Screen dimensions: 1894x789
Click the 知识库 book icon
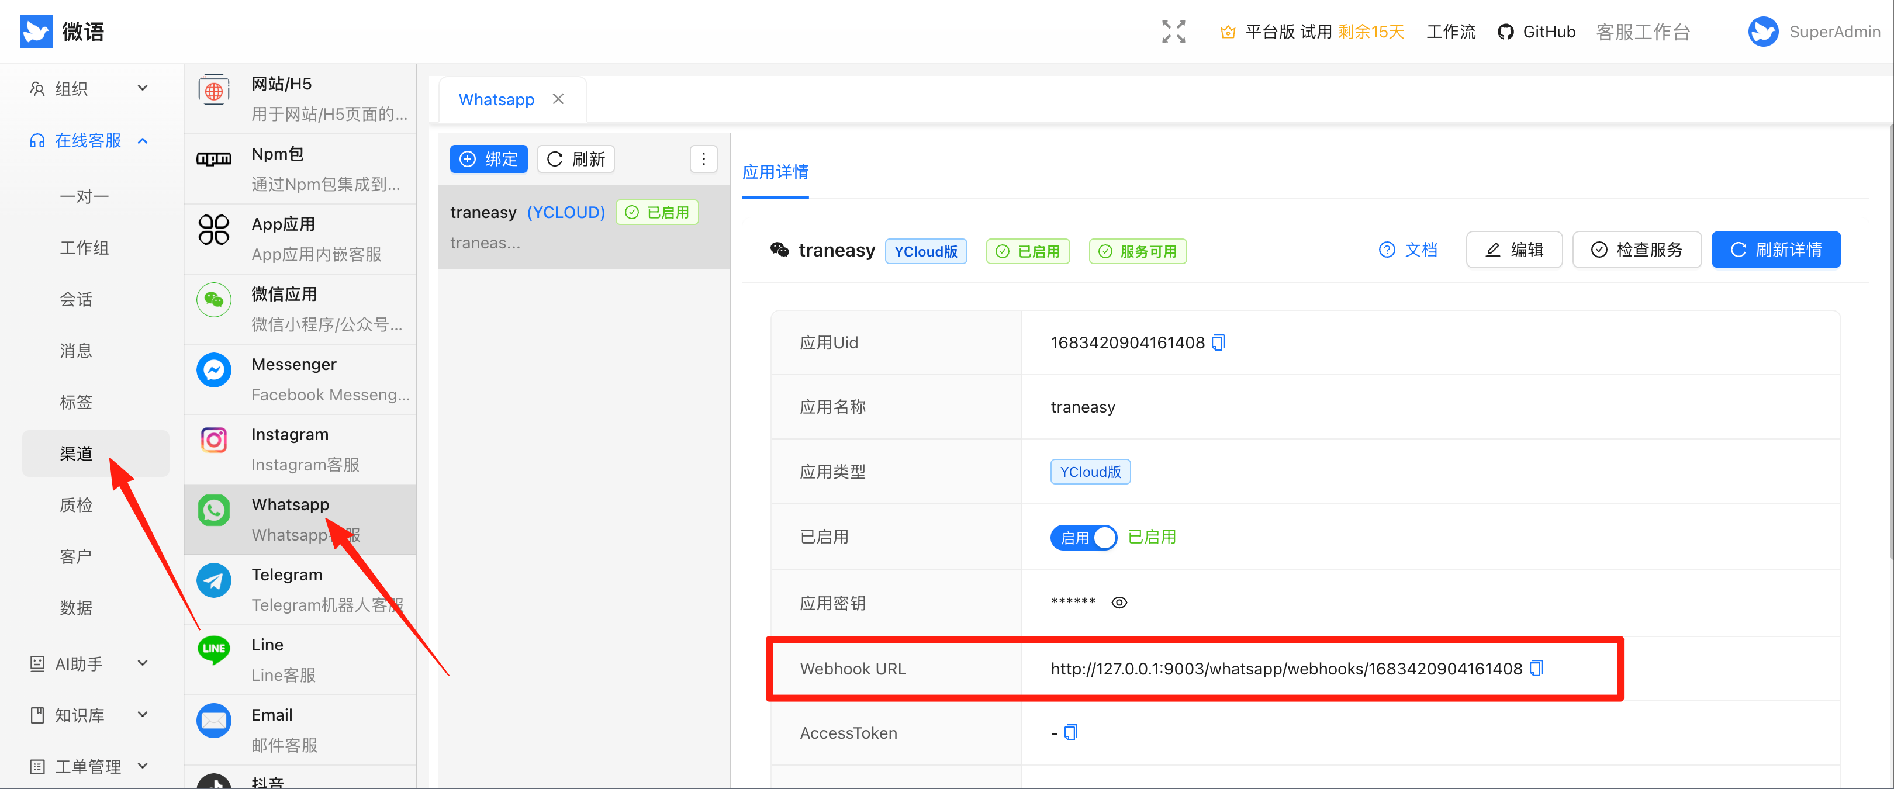37,715
